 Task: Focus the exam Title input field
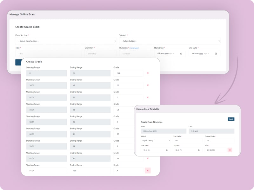pyautogui.click(x=48, y=54)
